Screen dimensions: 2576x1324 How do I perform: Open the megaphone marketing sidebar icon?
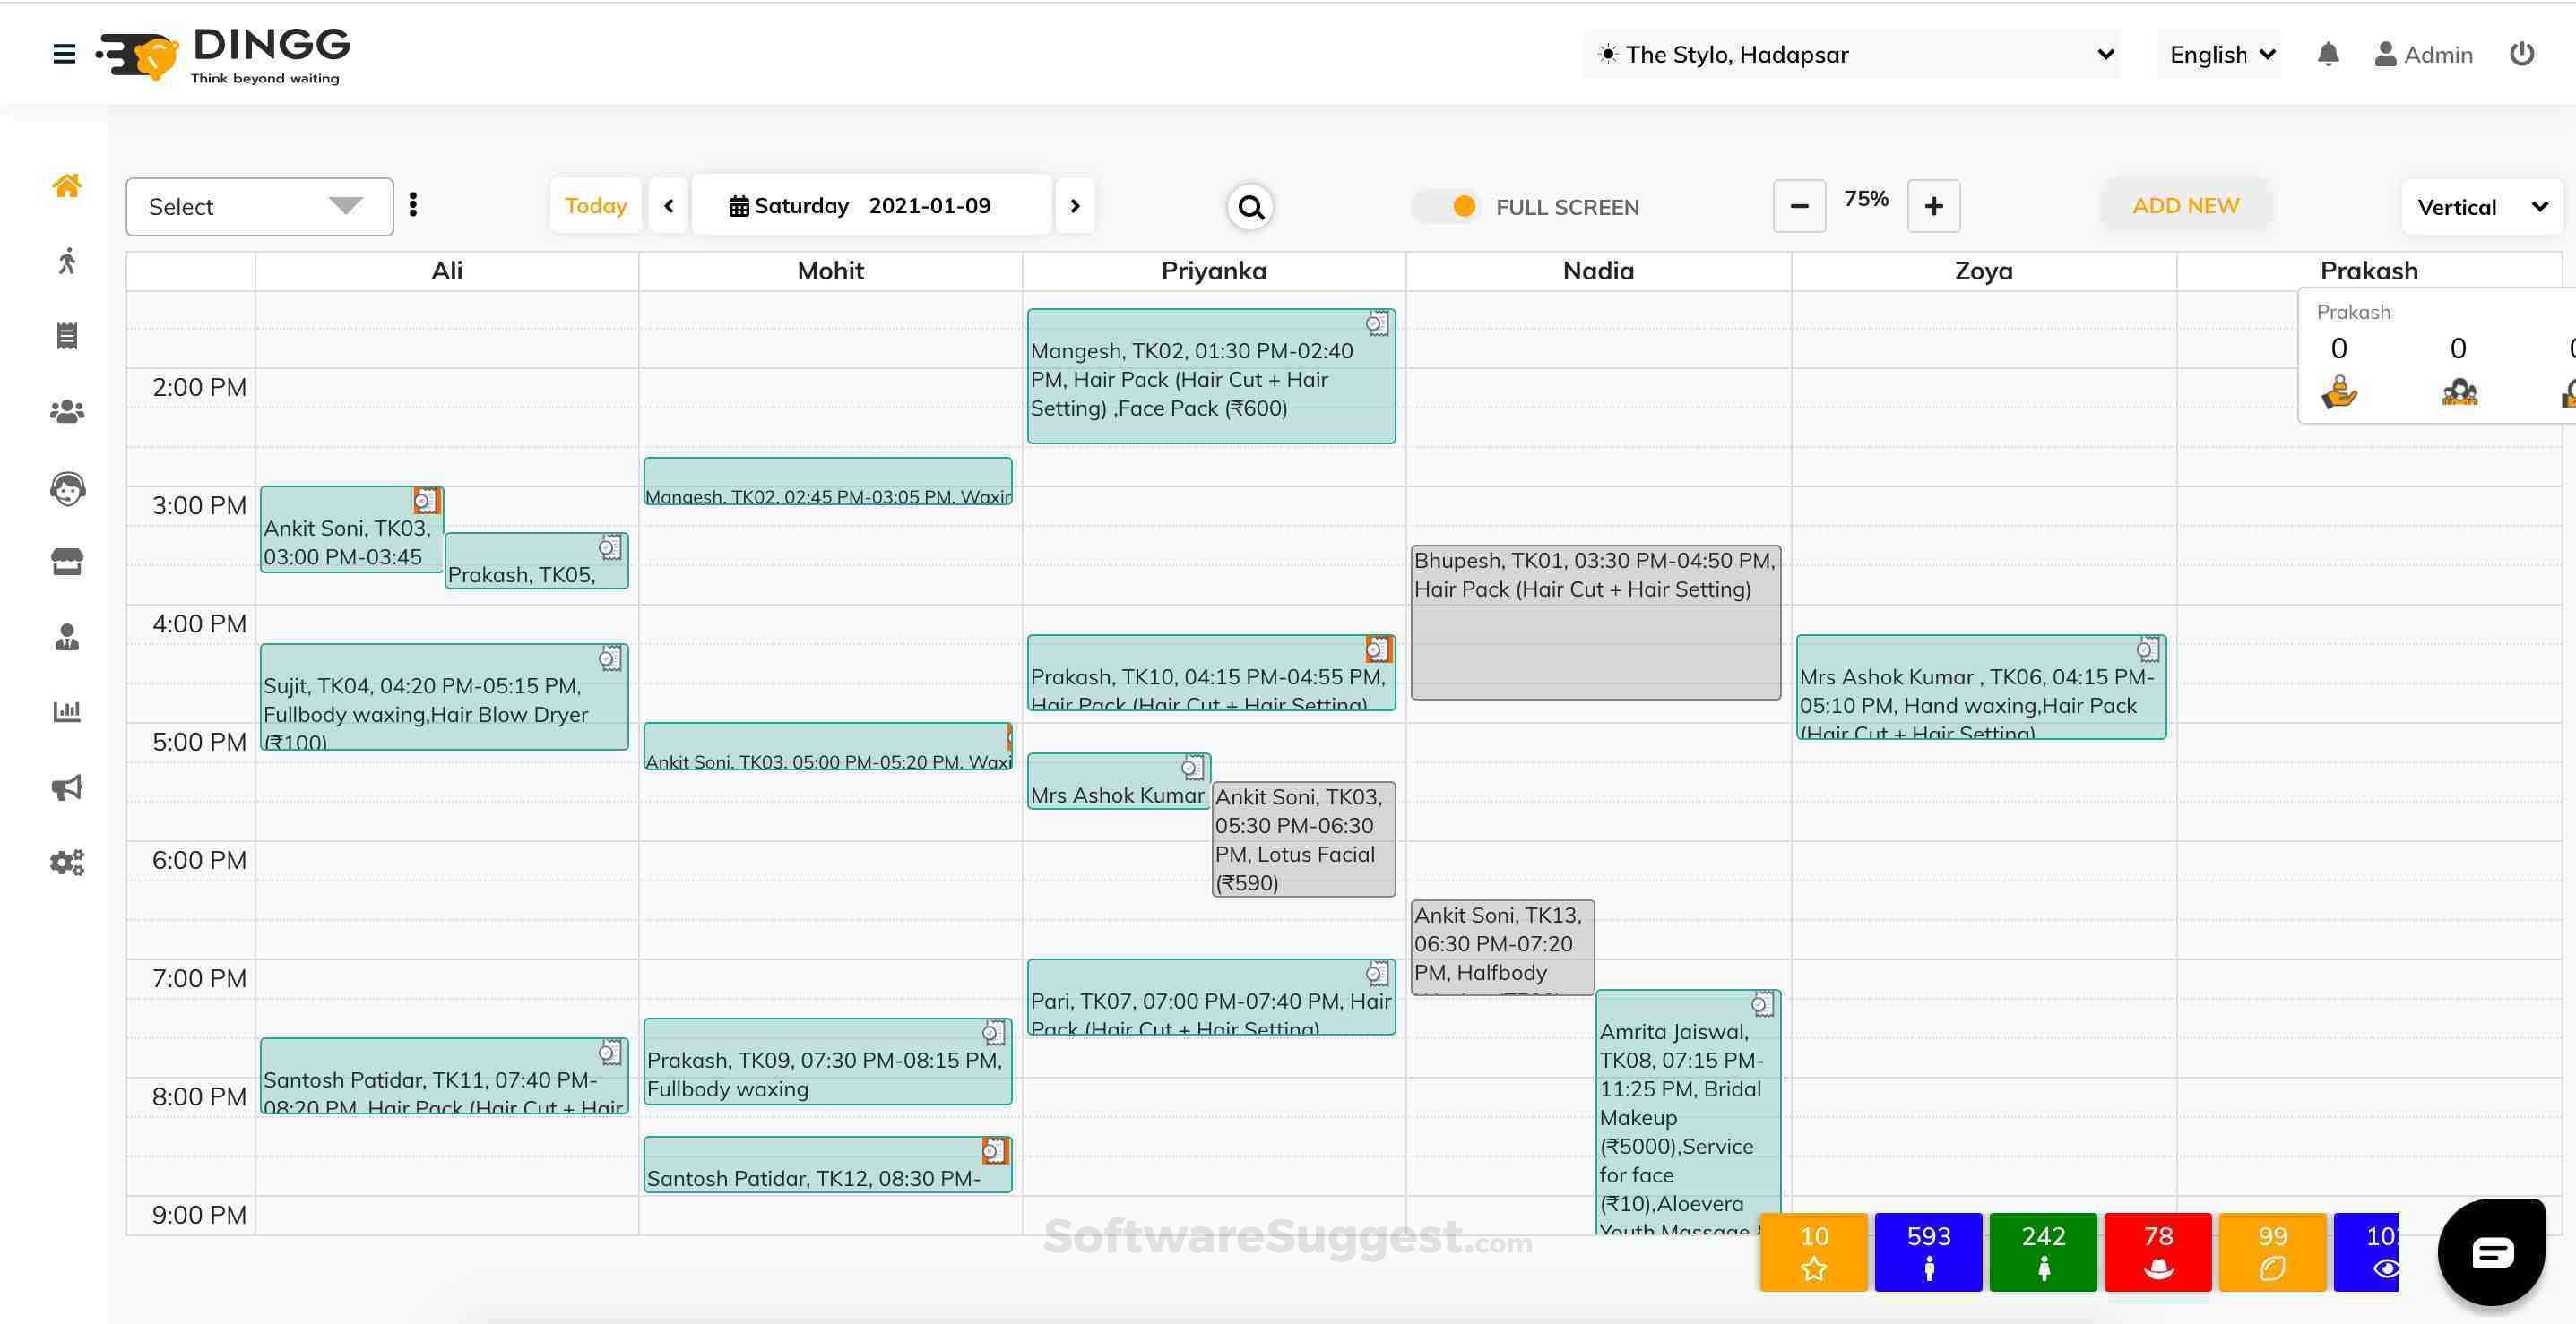tap(67, 787)
